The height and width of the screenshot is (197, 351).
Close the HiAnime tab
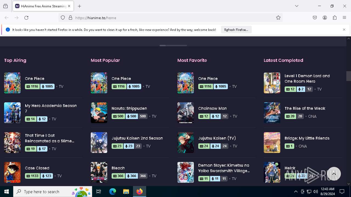click(69, 6)
